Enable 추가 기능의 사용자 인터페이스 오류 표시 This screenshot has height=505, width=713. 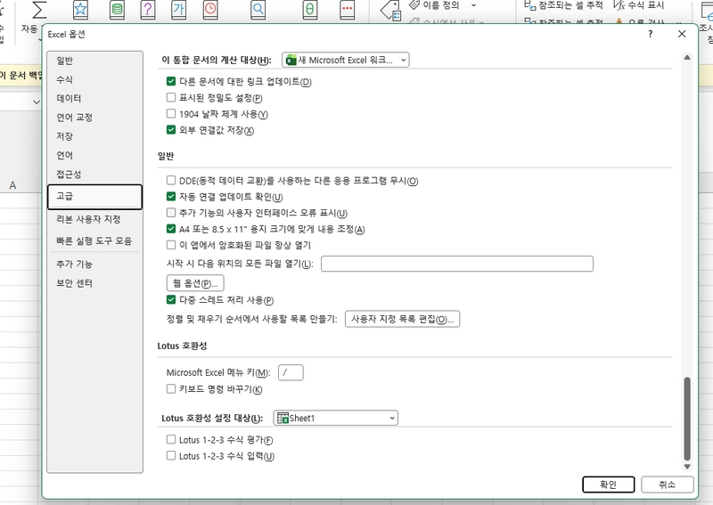point(171,213)
